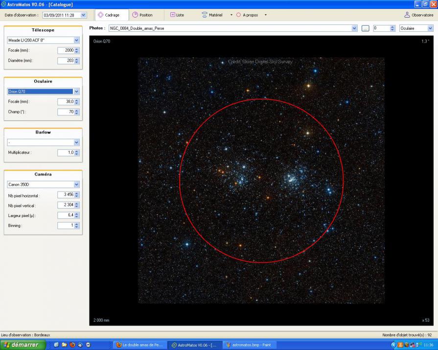Viewport: 438px width, 350px height.
Task: Click the Cadrage circle icon
Action: (x=100, y=15)
